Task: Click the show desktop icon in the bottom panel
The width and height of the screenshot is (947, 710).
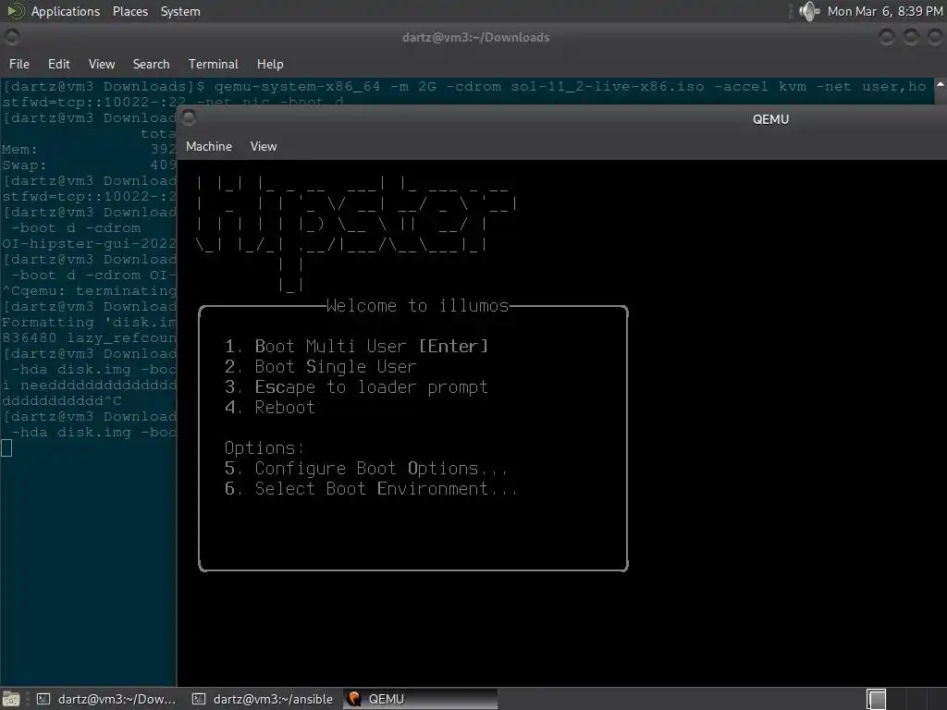Action: coord(11,699)
